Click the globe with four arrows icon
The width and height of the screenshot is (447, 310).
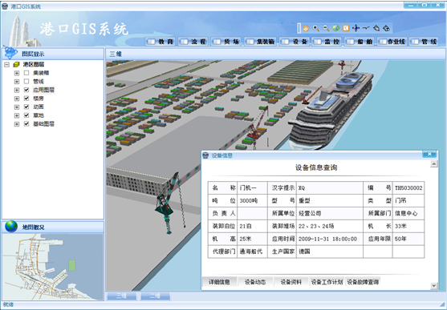(x=356, y=28)
